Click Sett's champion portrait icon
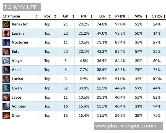The width and height of the screenshot is (166, 133). pos(6,52)
